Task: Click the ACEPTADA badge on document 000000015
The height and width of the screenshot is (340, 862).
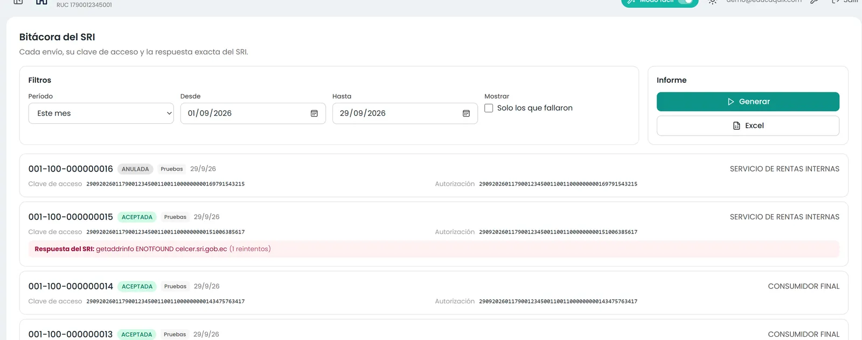Action: pyautogui.click(x=137, y=217)
